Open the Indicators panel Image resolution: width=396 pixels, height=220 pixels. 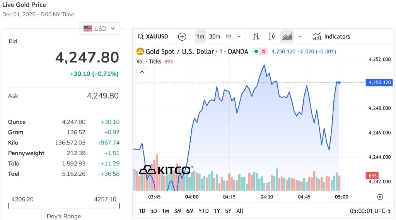coord(331,36)
